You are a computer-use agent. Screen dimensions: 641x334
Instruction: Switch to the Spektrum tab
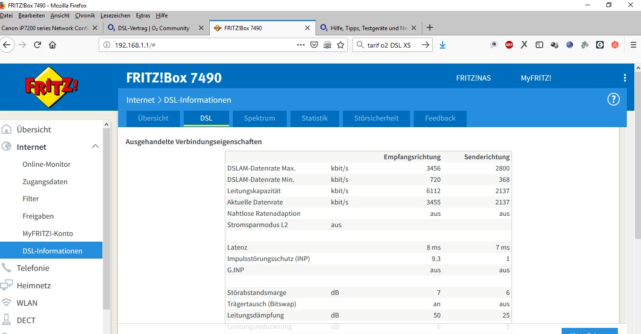click(x=259, y=118)
